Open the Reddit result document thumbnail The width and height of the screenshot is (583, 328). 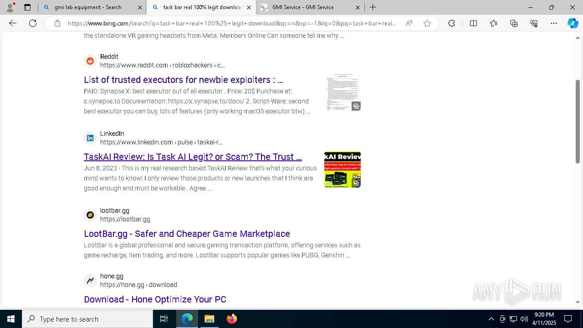tap(343, 93)
